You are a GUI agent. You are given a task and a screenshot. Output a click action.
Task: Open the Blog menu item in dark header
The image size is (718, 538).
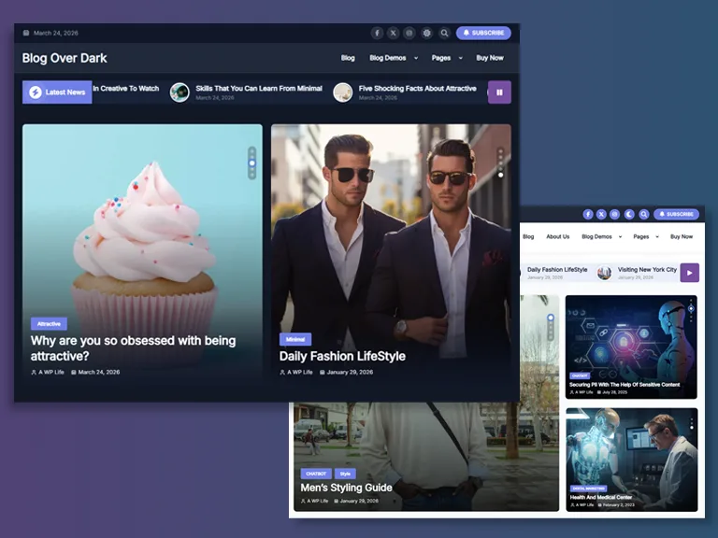tap(348, 58)
